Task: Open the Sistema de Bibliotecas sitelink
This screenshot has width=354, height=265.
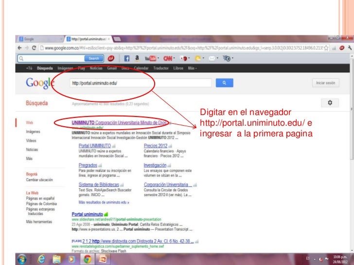Action: click(99, 184)
